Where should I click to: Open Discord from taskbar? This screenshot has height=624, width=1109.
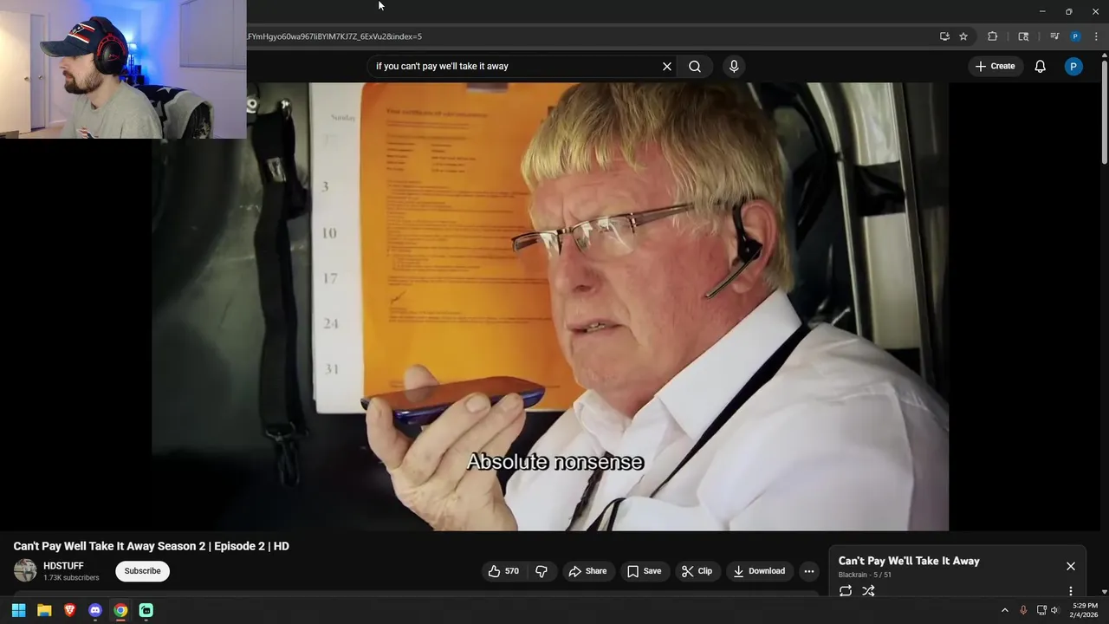(95, 610)
